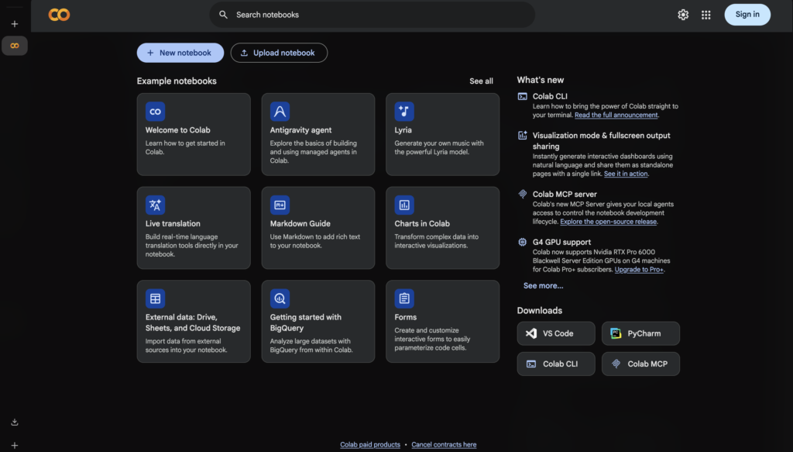Screen dimensions: 793x452
Task: Open the Forms notebook title
Action: pos(405,317)
